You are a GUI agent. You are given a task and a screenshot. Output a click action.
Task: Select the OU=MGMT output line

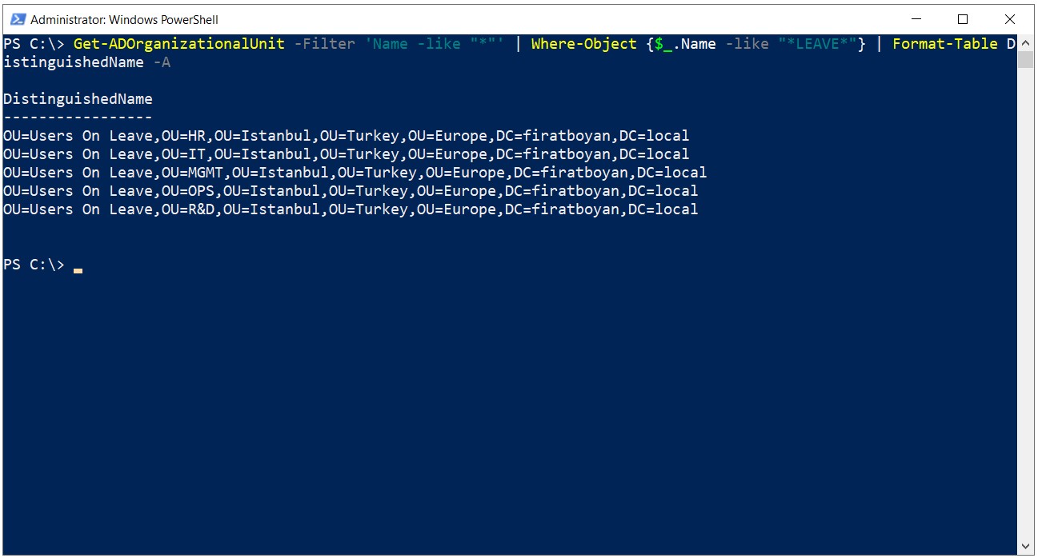(355, 173)
